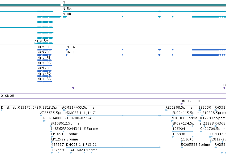
Task: Click the EST arrow under RE01368.5prime
Action: pyautogui.click(x=167, y=110)
